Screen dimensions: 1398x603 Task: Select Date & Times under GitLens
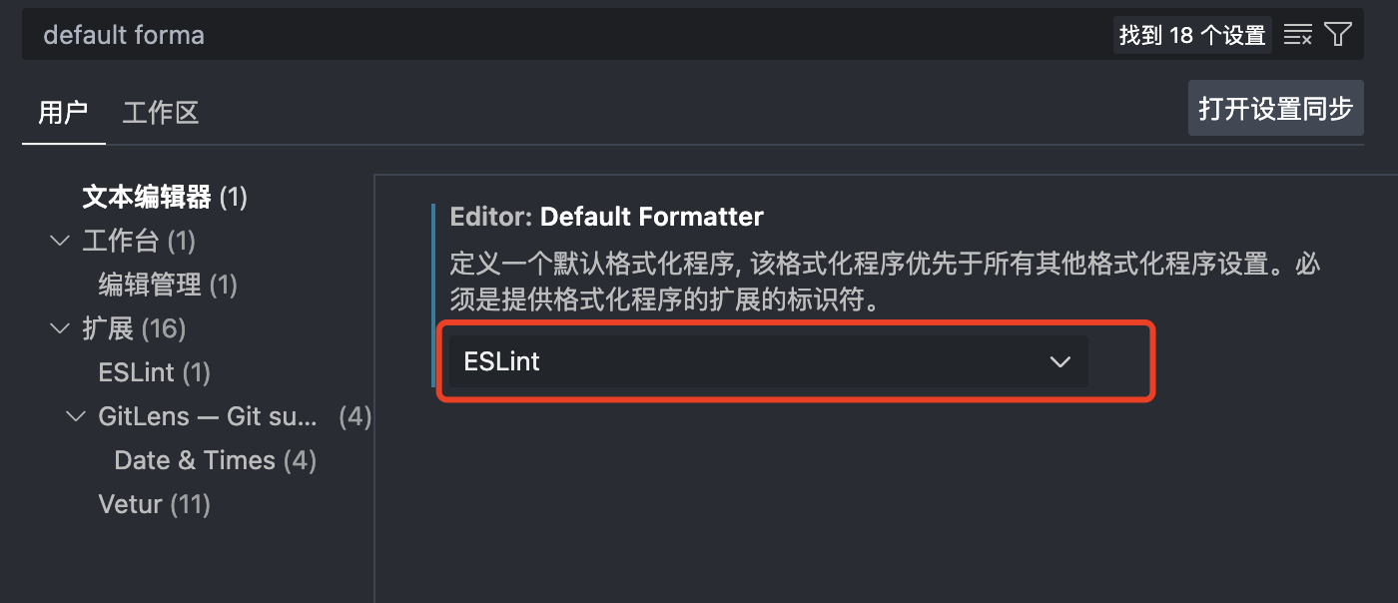pyautogui.click(x=195, y=460)
